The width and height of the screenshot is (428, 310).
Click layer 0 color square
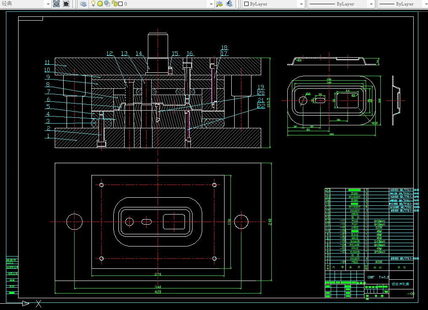(x=120, y=4)
